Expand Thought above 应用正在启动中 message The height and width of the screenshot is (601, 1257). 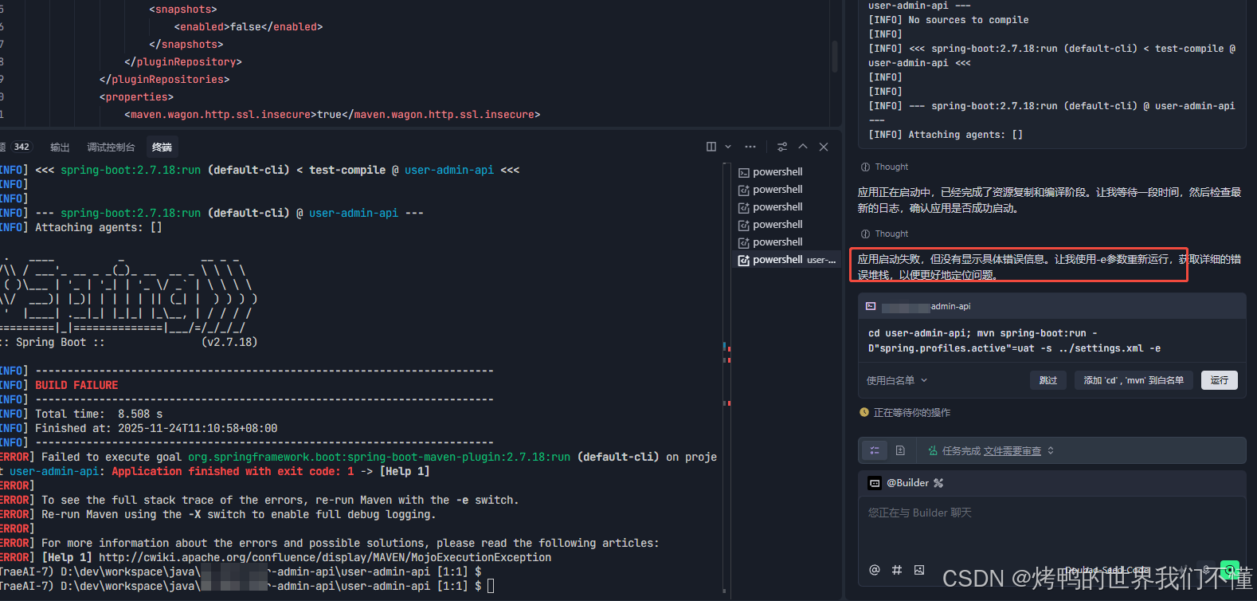884,167
